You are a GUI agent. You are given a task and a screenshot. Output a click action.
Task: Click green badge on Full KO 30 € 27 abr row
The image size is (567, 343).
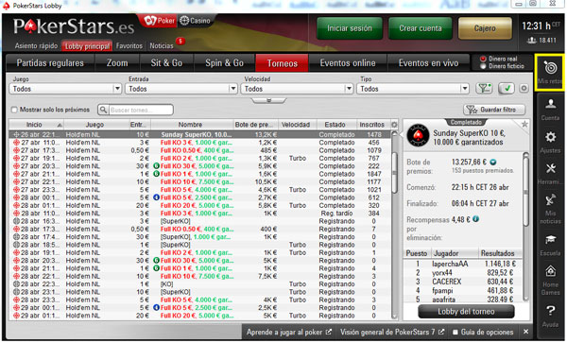click(156, 166)
